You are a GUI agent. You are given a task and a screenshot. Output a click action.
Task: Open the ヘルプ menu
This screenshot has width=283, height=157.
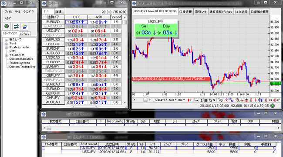tap(8, 18)
